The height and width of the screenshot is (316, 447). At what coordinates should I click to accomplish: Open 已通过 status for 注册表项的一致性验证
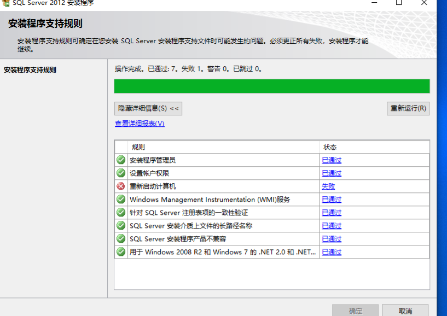point(332,213)
